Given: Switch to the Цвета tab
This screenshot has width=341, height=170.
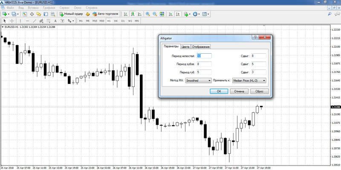Looking at the screenshot, I should pos(185,47).
